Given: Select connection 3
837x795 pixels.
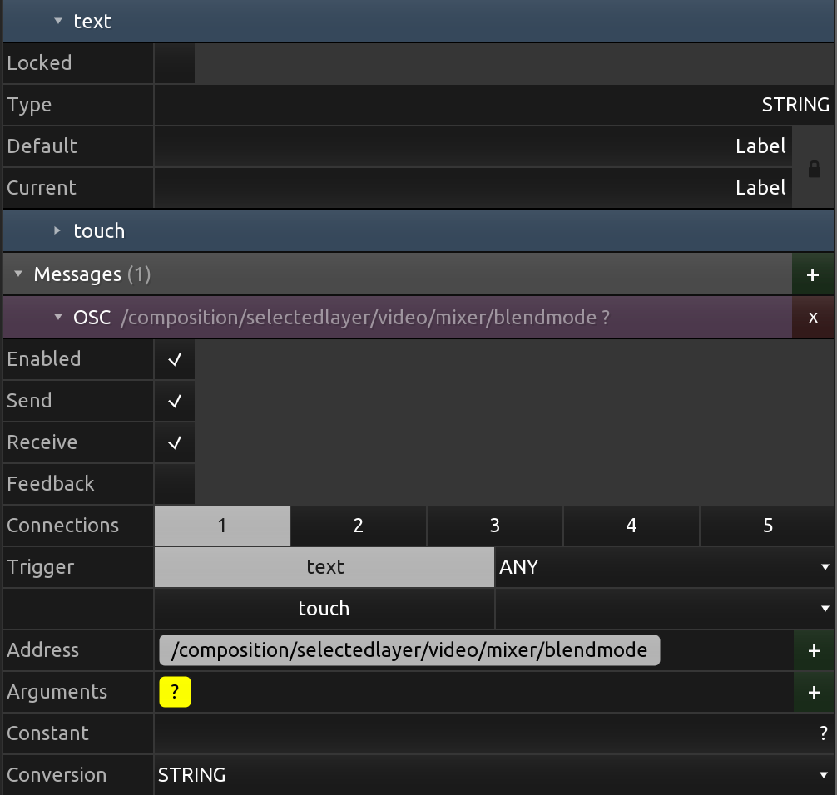Looking at the screenshot, I should [x=494, y=526].
